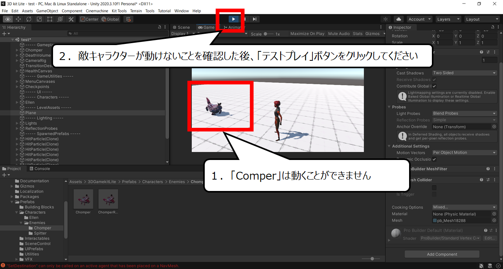Open the Layers dropdown
Viewport: 503px width, 269px height.
tap(448, 19)
